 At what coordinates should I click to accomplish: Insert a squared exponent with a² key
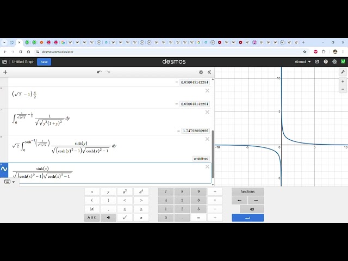pos(125,192)
